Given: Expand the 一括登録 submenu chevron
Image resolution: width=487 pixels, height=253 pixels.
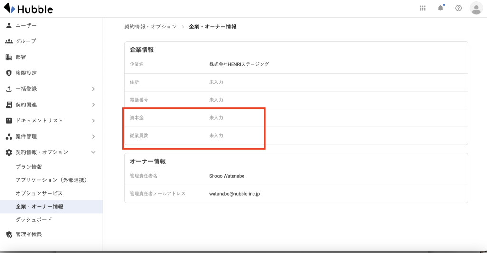Looking at the screenshot, I should pos(93,89).
